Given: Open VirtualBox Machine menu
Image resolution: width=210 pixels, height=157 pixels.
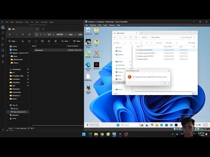Looking at the screenshot, I should [x=93, y=25].
